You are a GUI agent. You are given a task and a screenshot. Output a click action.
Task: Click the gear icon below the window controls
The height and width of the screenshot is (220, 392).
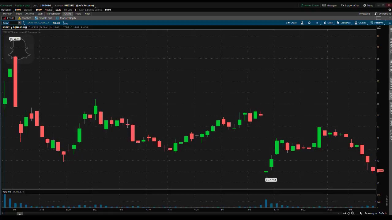[x=390, y=10]
